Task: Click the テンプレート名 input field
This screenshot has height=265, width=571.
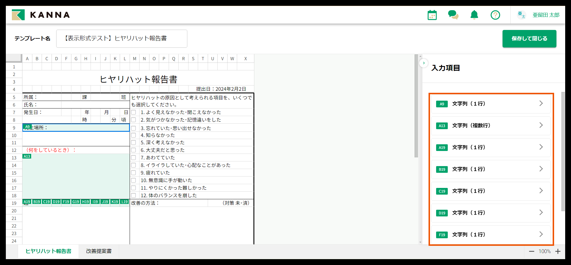Action: point(121,38)
